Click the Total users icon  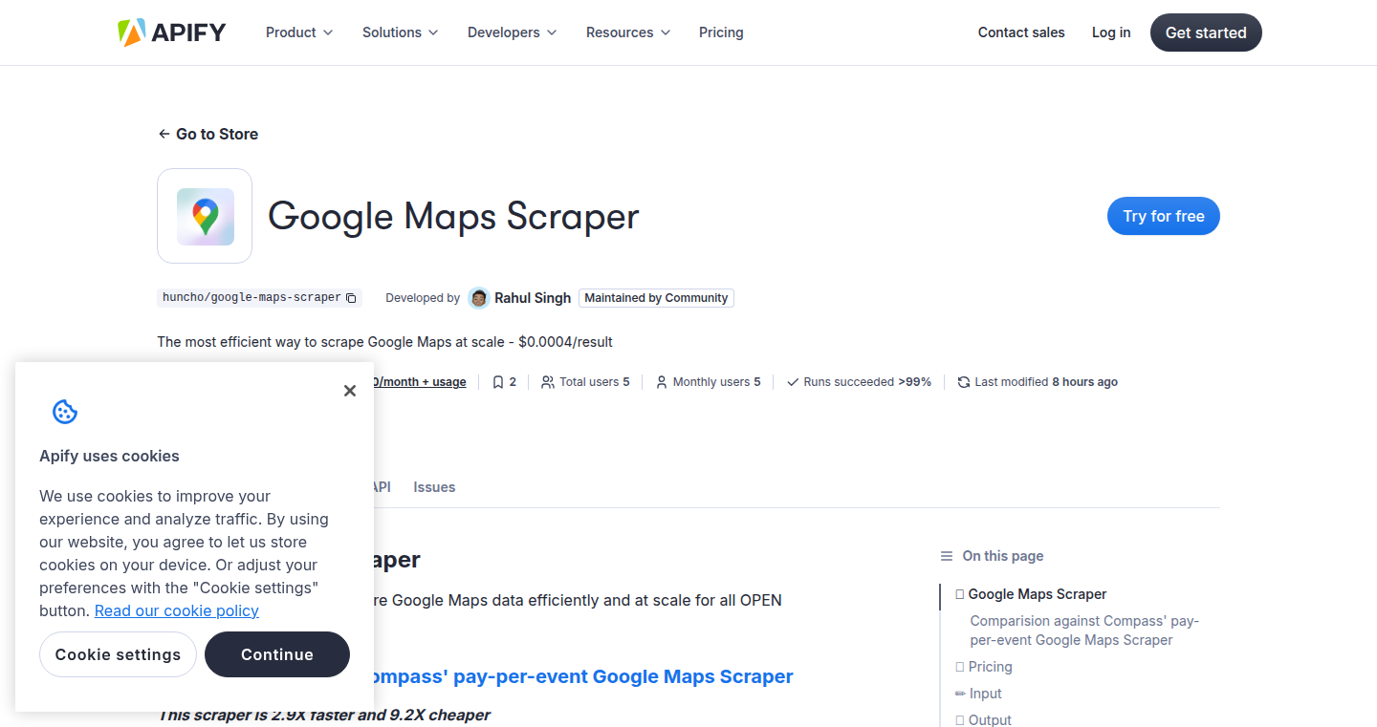tap(548, 382)
